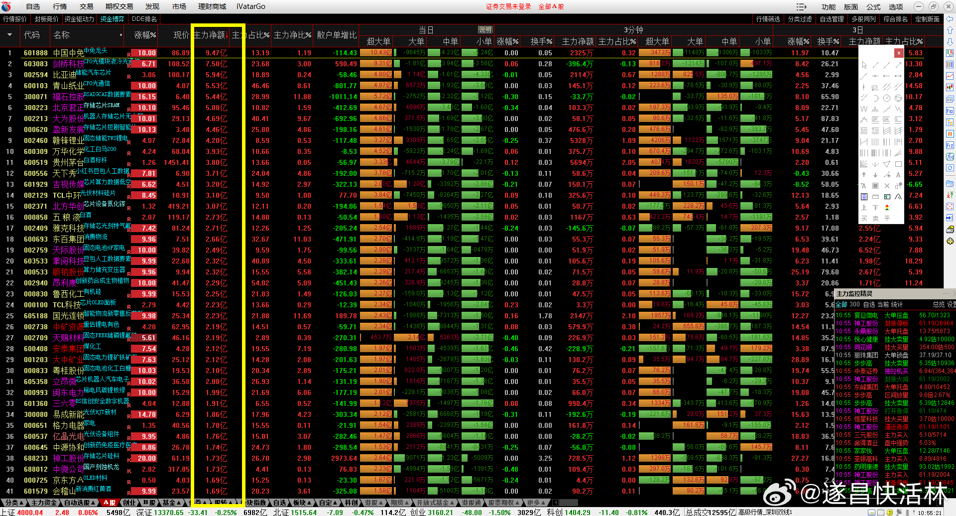
Task: Open the list menu icon in title bar
Action: [801, 6]
